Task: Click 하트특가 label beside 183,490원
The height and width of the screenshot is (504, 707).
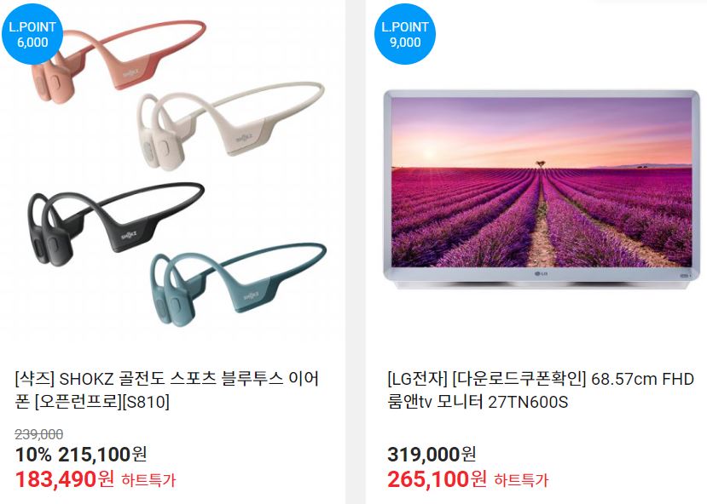Action: pos(148,480)
